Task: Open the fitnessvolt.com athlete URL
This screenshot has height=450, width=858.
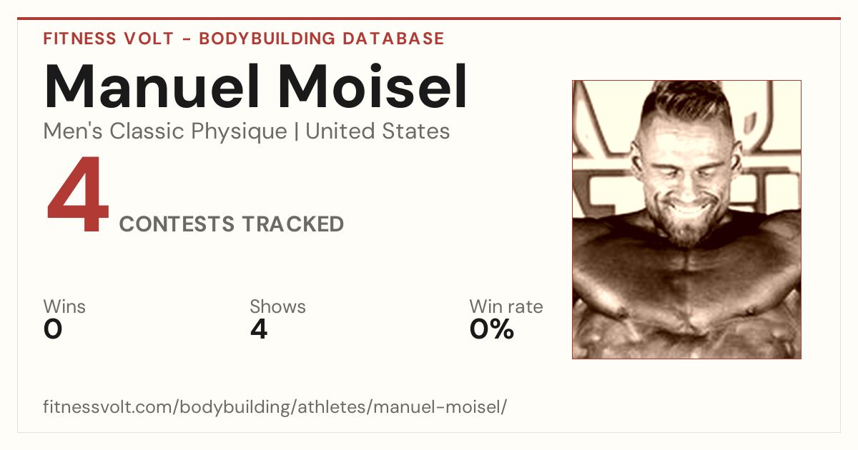Action: 275,408
